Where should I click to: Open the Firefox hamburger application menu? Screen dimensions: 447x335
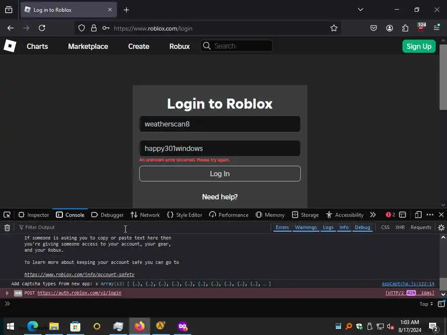[437, 27]
